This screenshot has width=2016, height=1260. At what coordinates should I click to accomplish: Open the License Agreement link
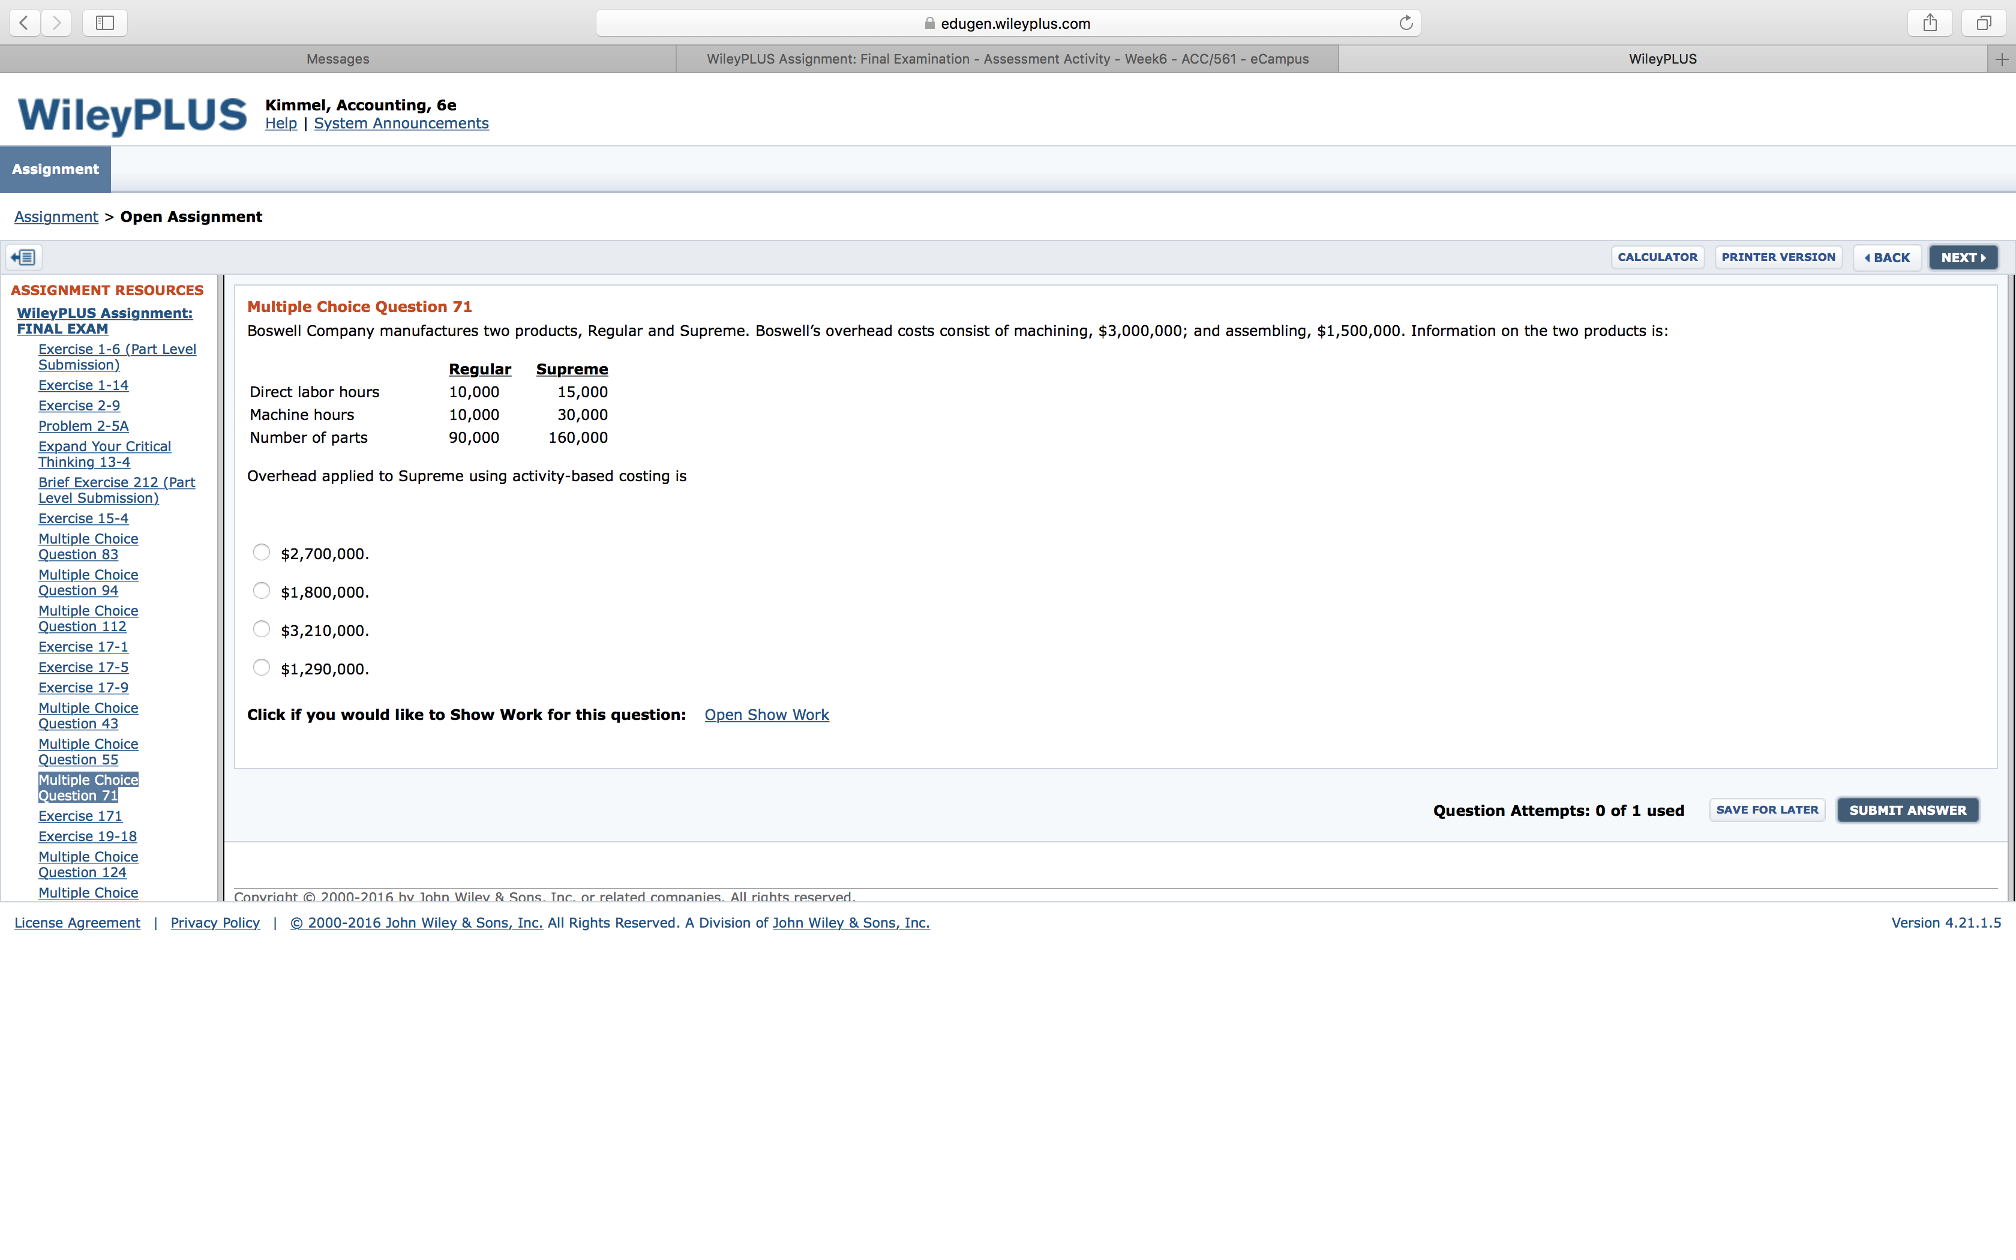coord(77,923)
